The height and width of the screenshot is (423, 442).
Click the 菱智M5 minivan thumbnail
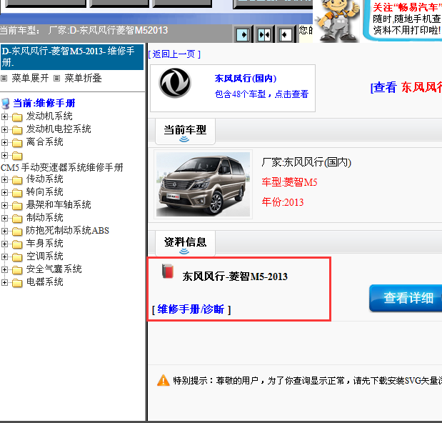pos(203,184)
